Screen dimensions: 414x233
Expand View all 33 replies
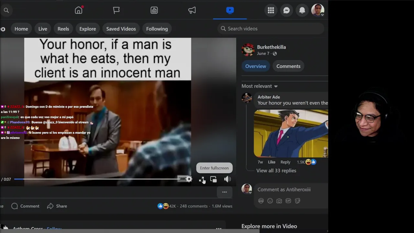click(276, 171)
